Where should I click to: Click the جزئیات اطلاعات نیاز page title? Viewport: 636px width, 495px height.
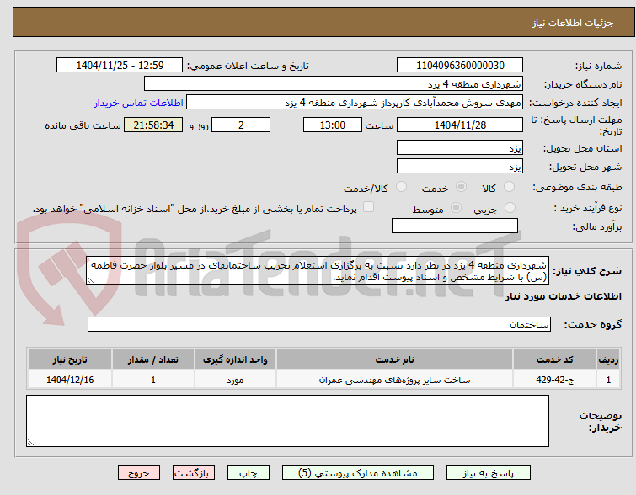pyautogui.click(x=573, y=23)
